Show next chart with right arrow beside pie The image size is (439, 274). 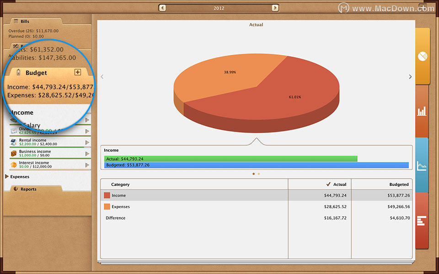click(410, 77)
